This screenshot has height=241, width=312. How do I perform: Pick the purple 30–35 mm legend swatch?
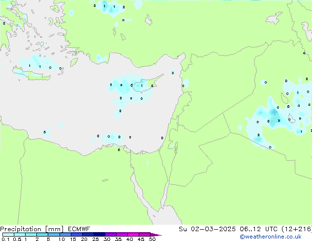(111, 235)
